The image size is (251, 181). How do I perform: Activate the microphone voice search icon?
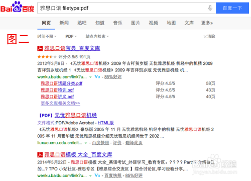point(210,8)
